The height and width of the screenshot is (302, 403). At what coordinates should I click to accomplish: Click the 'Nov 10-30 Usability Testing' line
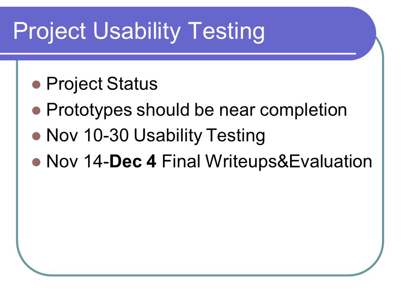(156, 135)
